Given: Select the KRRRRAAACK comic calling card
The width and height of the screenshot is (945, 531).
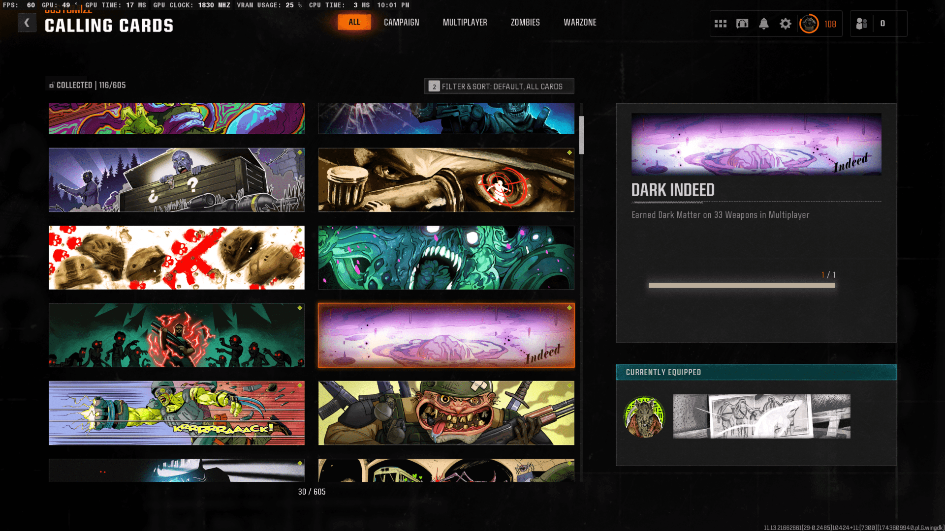Looking at the screenshot, I should [x=177, y=413].
